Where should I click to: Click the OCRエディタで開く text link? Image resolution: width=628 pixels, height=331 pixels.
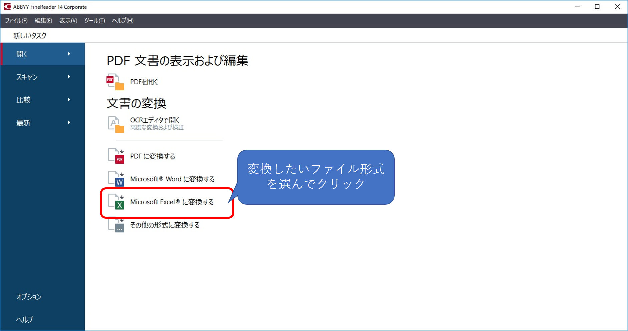pos(155,120)
